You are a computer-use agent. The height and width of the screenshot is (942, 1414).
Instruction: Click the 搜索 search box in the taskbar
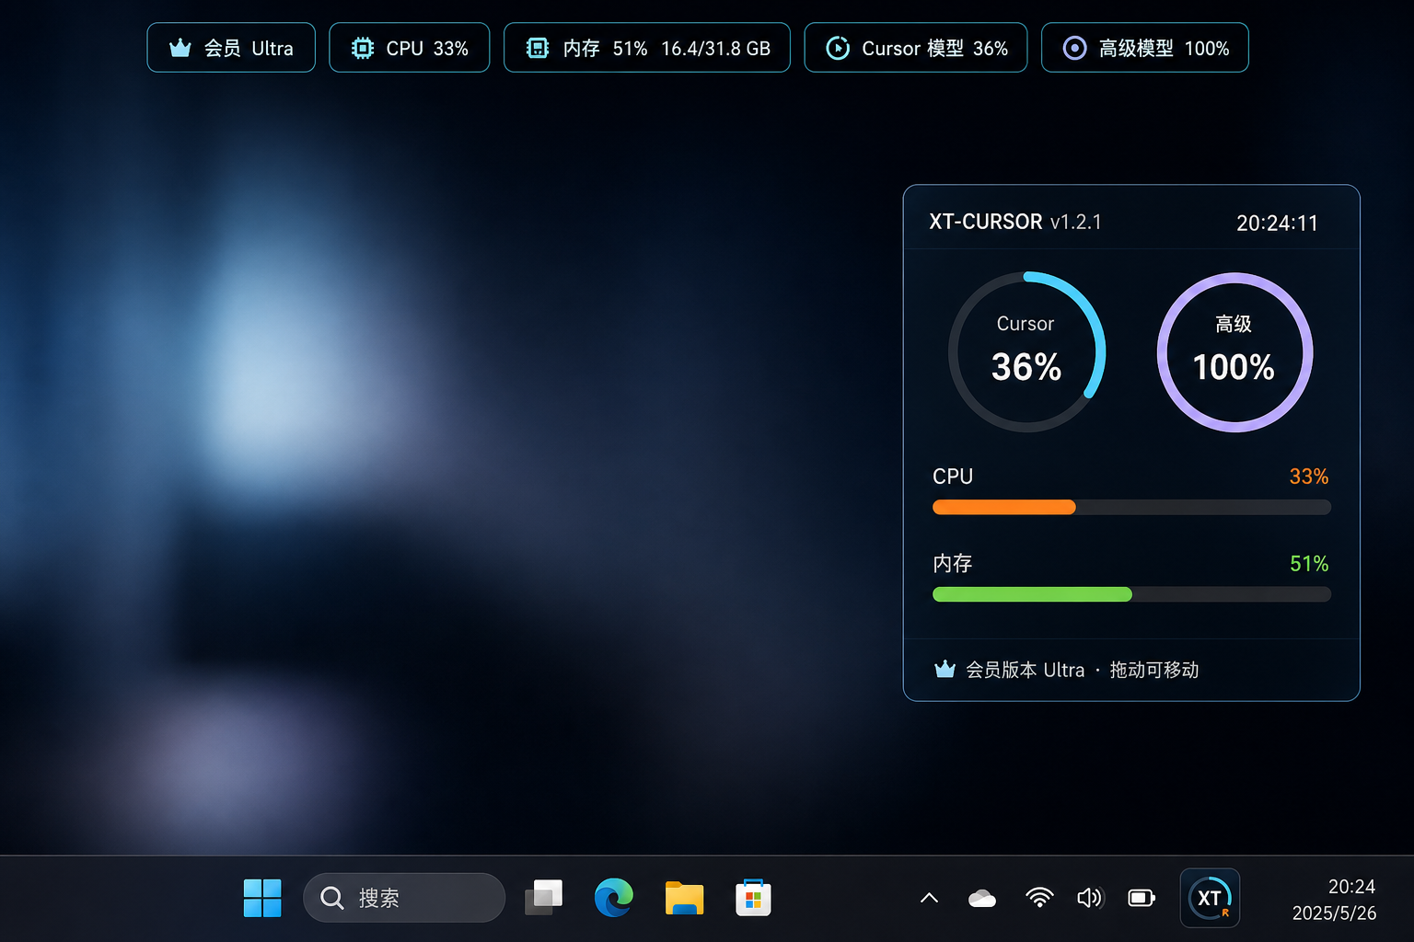click(404, 898)
